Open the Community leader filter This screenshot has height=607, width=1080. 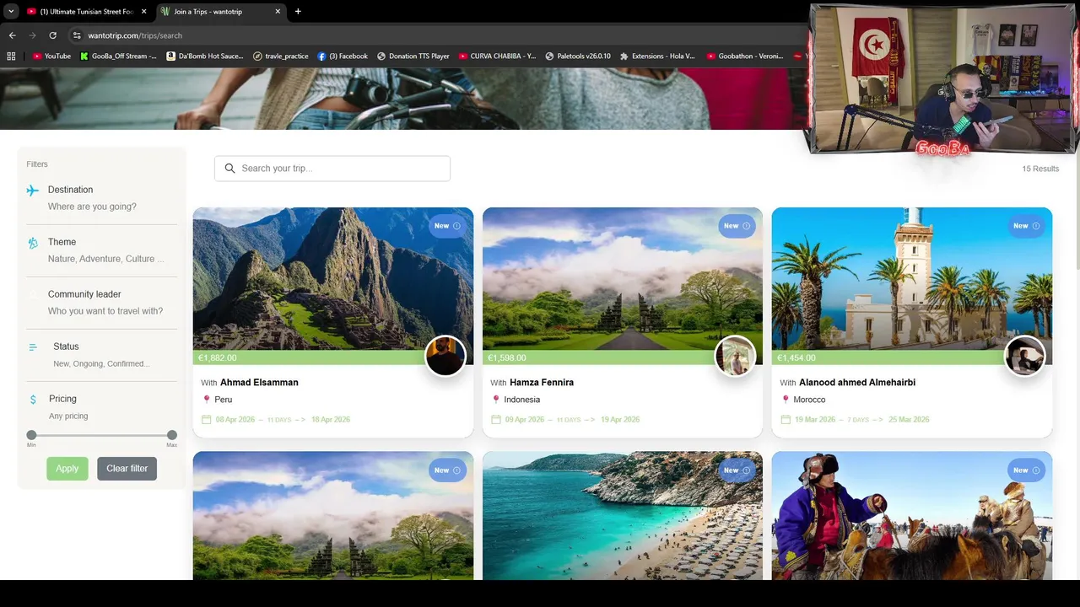click(x=101, y=303)
